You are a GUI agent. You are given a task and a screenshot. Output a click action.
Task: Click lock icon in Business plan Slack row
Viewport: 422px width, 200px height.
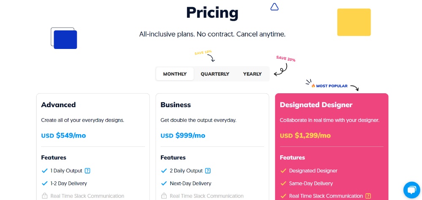[x=164, y=196]
